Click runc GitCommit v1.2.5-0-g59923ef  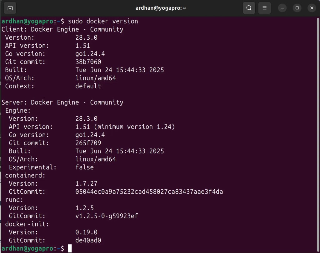click(107, 216)
